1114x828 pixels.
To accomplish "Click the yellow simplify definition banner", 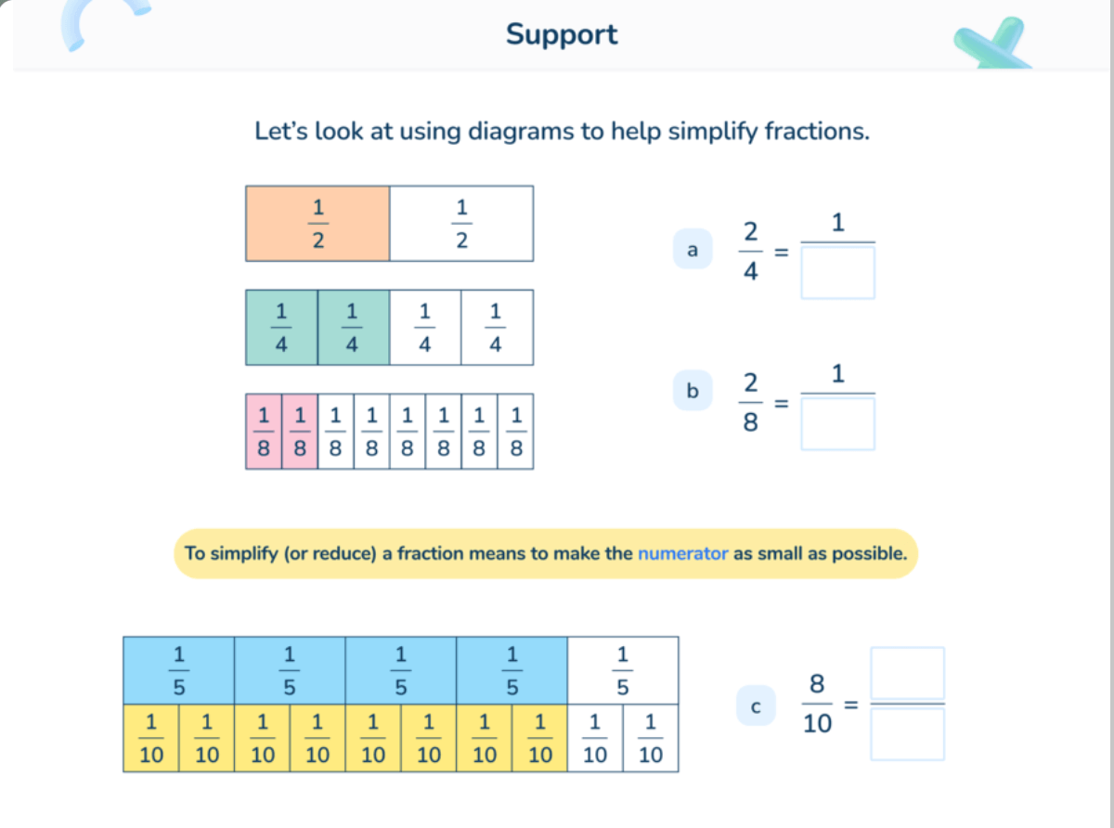I will 546,553.
